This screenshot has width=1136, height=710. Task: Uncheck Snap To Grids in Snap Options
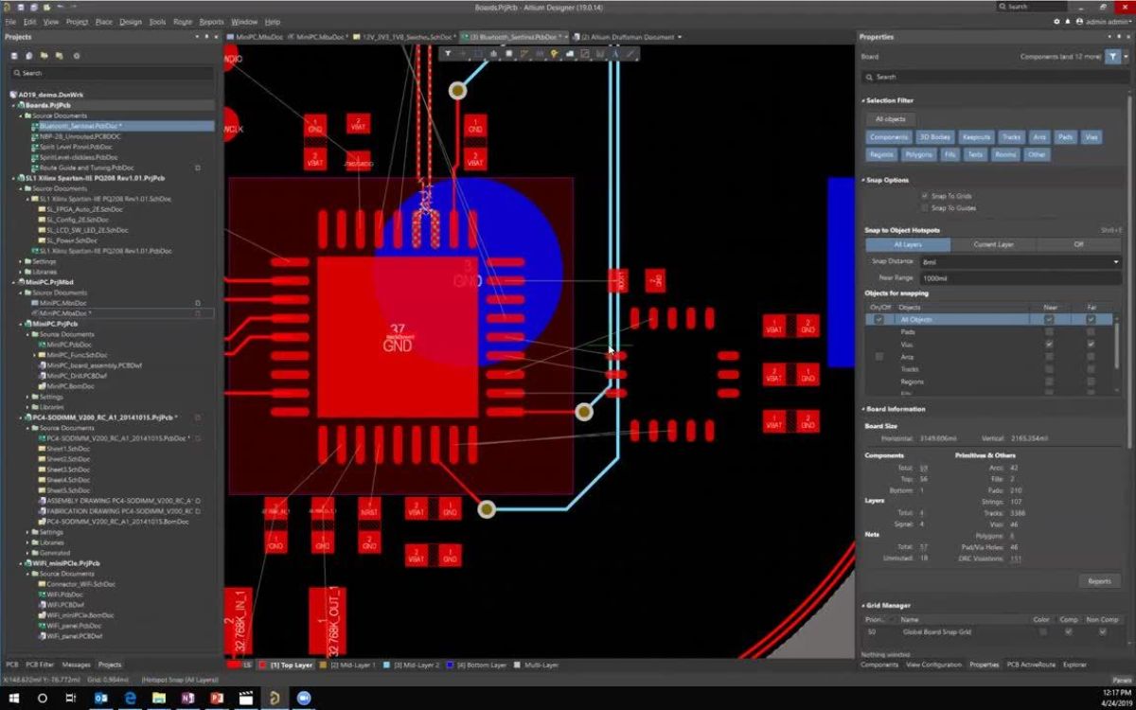pos(925,196)
